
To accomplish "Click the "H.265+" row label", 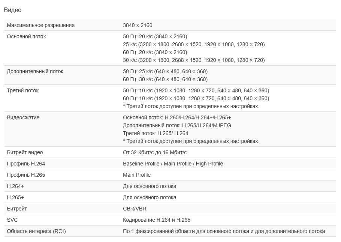I will [15, 197].
